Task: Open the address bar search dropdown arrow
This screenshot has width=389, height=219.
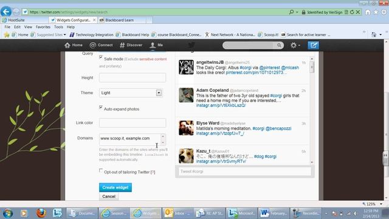Action: (297, 12)
